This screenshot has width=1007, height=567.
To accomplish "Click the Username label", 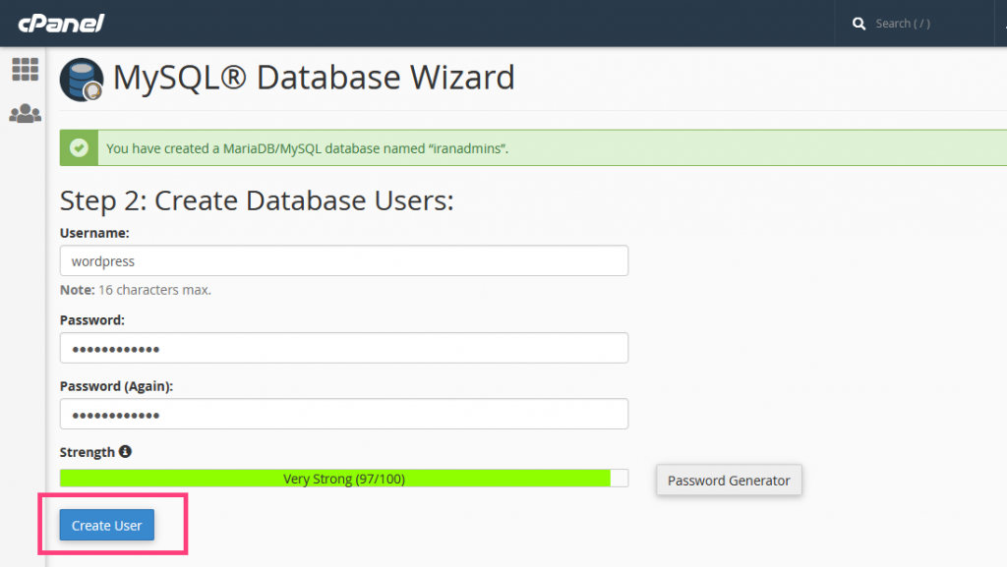I will [94, 233].
